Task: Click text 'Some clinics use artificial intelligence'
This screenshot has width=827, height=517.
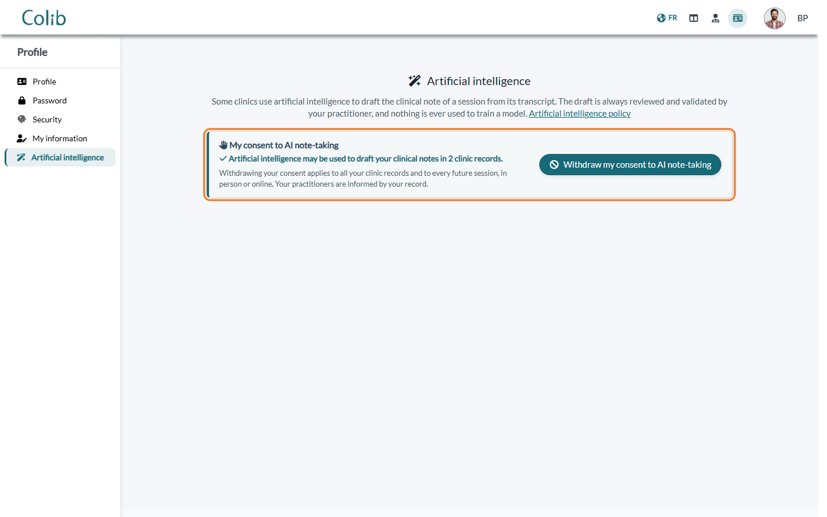Action: pos(281,102)
